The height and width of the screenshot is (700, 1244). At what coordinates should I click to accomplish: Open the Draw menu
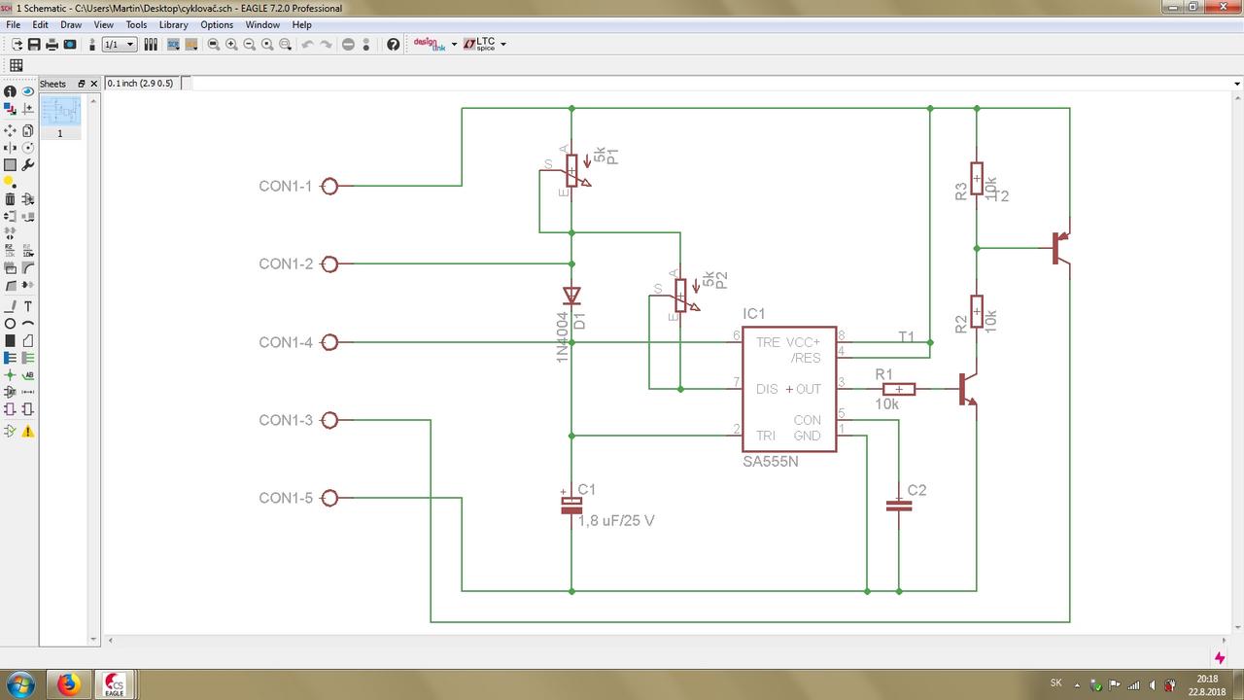[71, 24]
